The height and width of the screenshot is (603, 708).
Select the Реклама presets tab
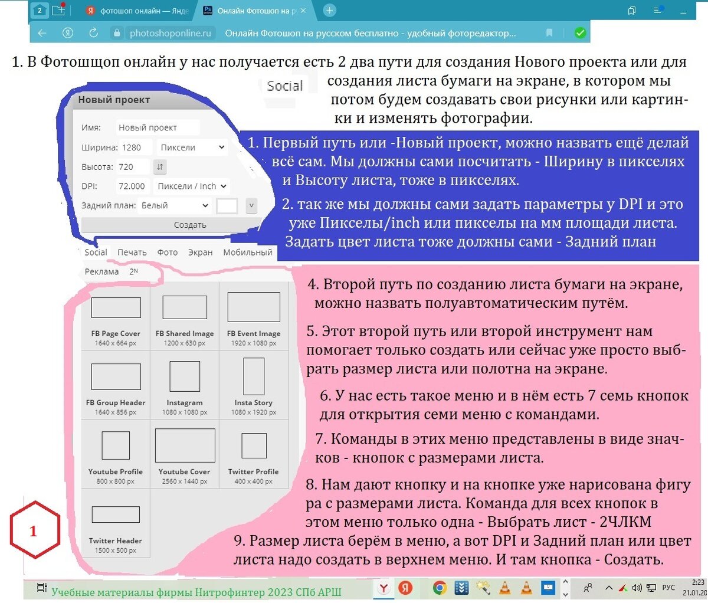101,271
